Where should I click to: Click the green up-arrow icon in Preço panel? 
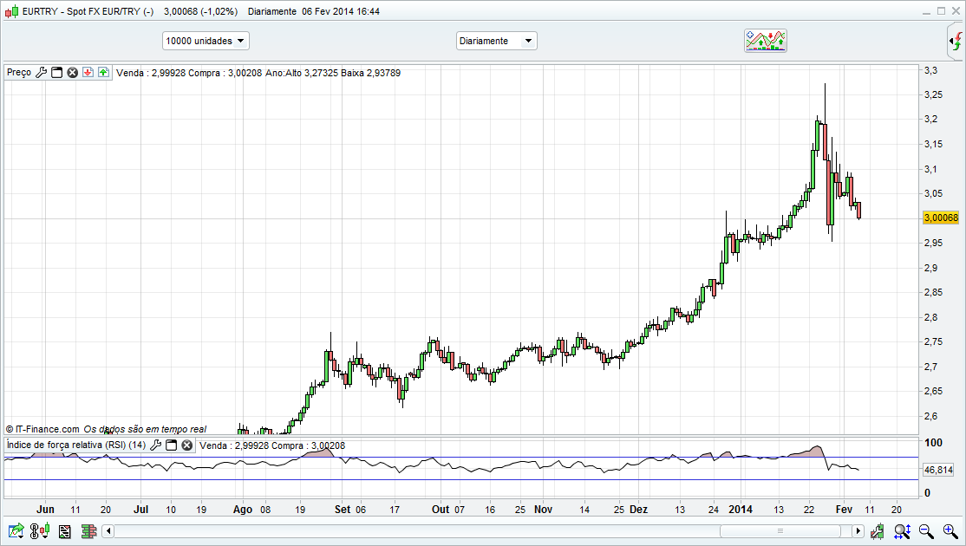tap(103, 73)
